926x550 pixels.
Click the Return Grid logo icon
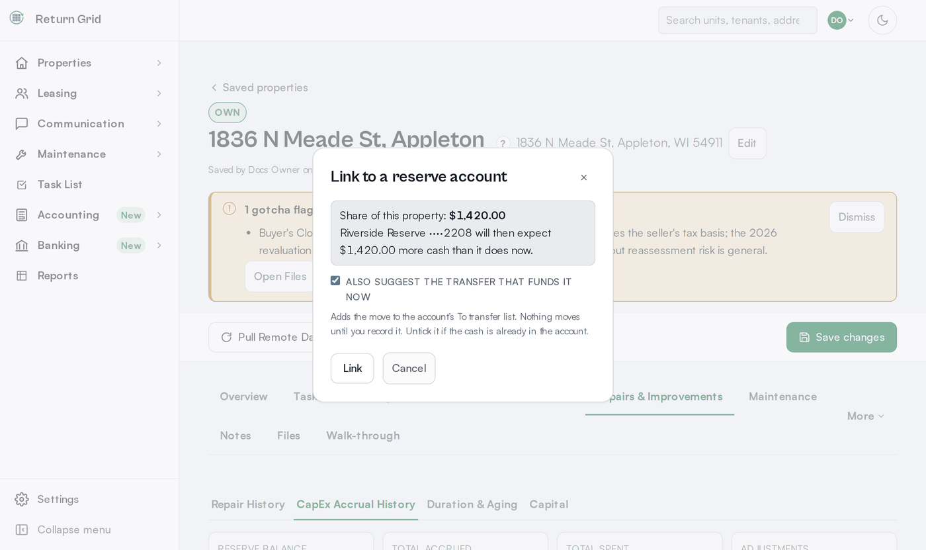(x=17, y=18)
